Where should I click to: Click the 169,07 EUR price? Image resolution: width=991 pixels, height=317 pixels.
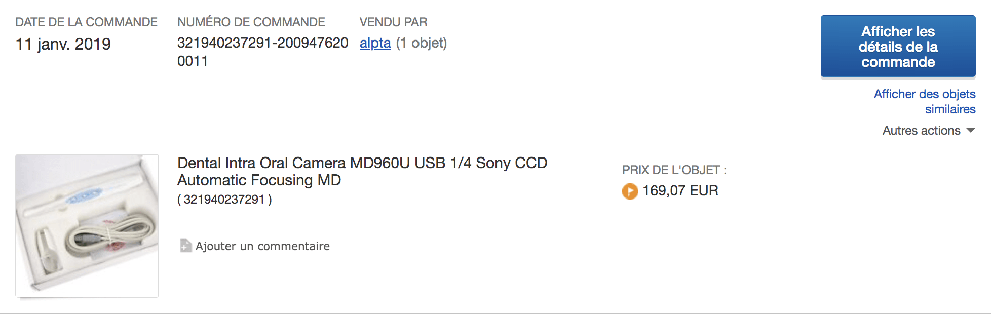point(680,191)
